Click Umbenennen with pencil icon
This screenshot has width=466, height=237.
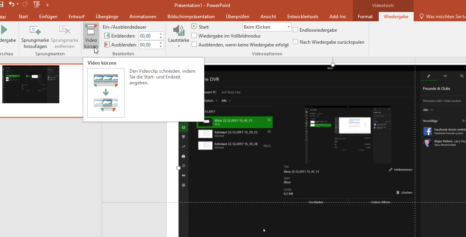[400, 169]
